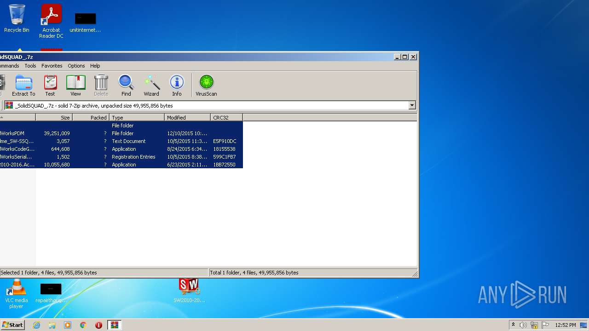Click the top parent File folder row

click(121, 126)
